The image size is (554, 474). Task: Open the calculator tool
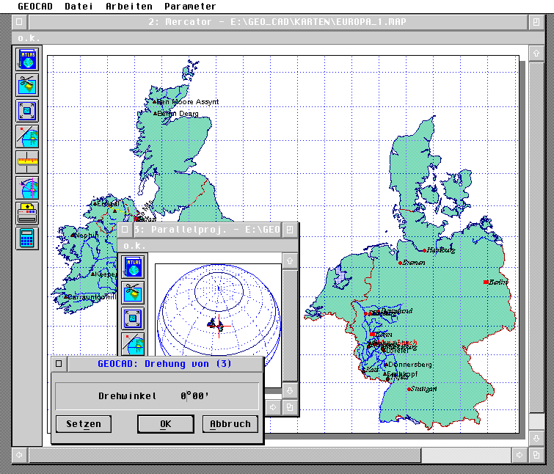27,238
